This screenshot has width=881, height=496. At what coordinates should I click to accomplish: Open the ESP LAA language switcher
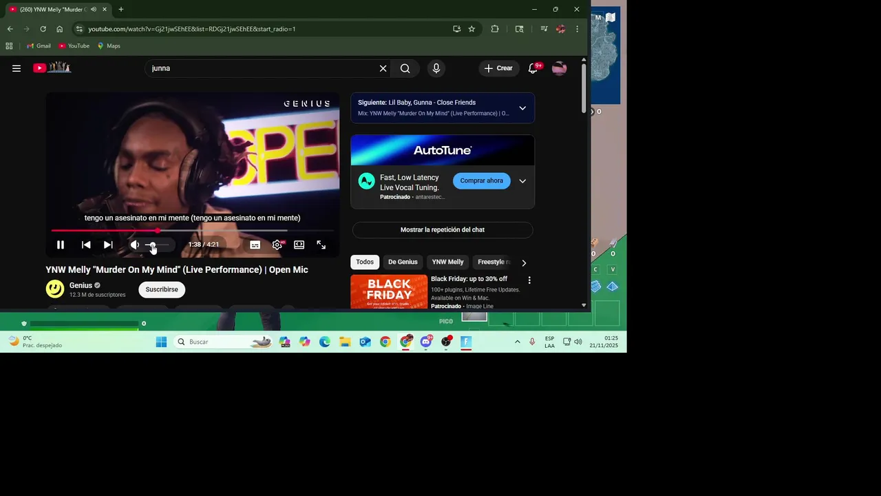pos(549,342)
